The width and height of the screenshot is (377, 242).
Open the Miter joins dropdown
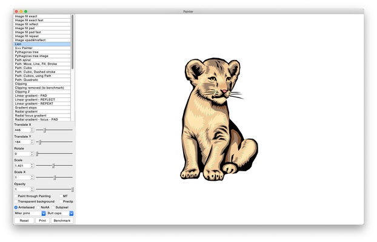point(30,214)
